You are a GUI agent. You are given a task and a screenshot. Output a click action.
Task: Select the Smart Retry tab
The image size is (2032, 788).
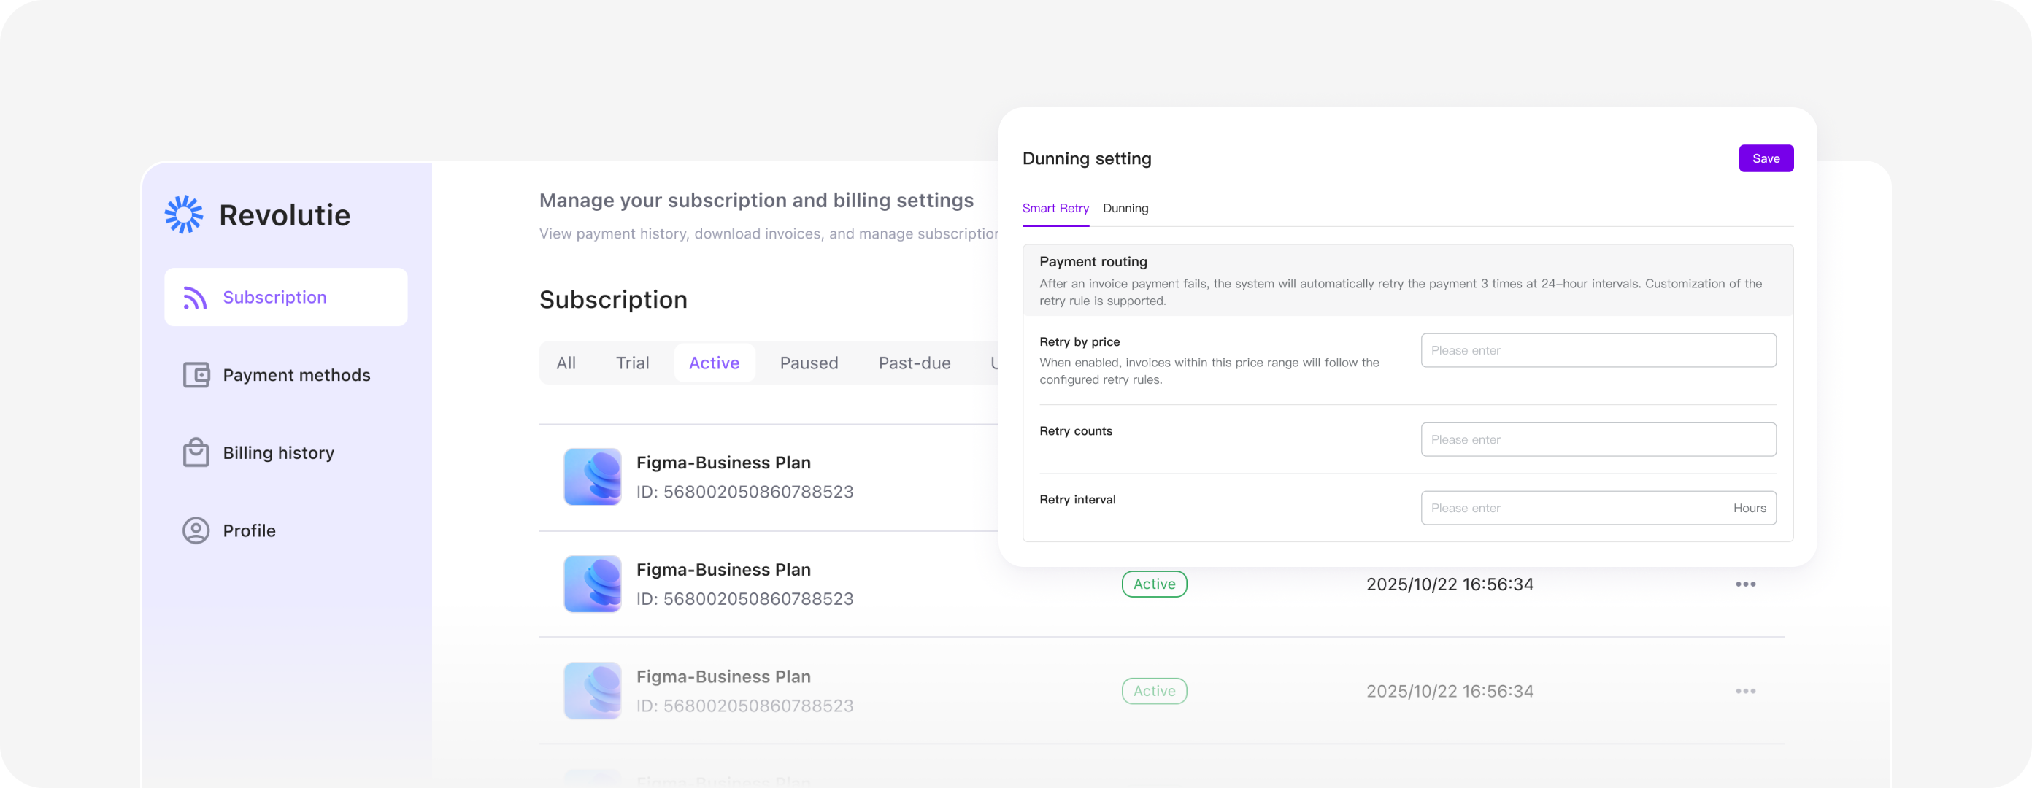tap(1055, 208)
